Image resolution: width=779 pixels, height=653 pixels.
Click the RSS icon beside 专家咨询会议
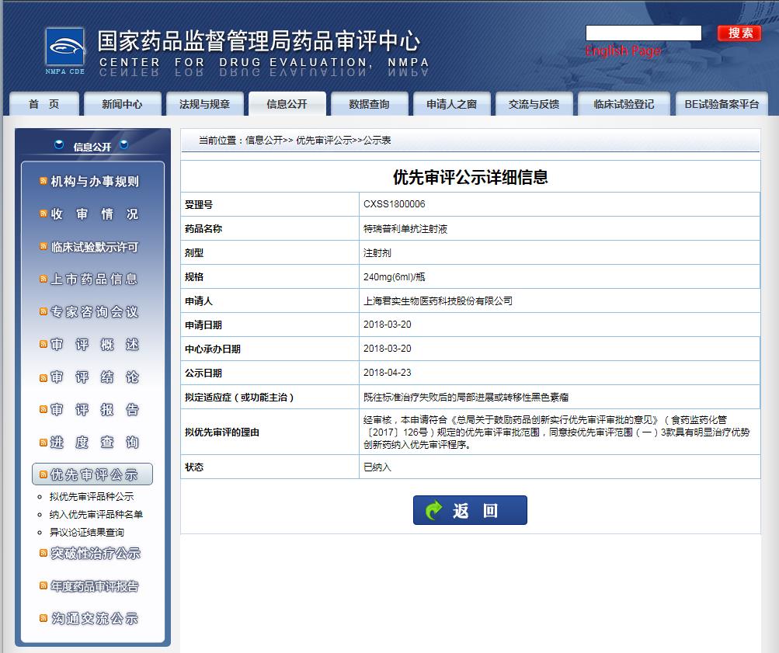pyautogui.click(x=43, y=311)
